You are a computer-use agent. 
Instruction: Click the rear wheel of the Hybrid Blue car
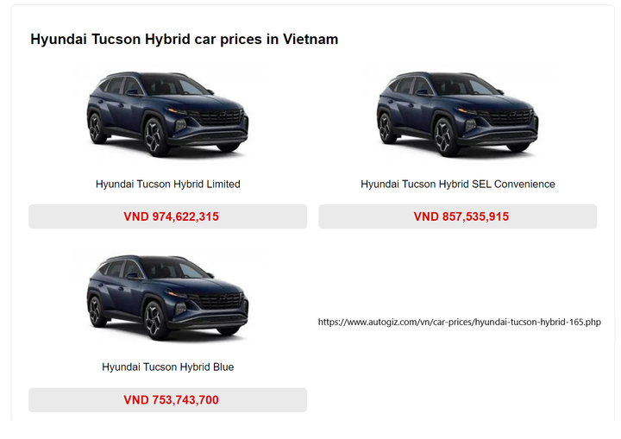pyautogui.click(x=97, y=310)
